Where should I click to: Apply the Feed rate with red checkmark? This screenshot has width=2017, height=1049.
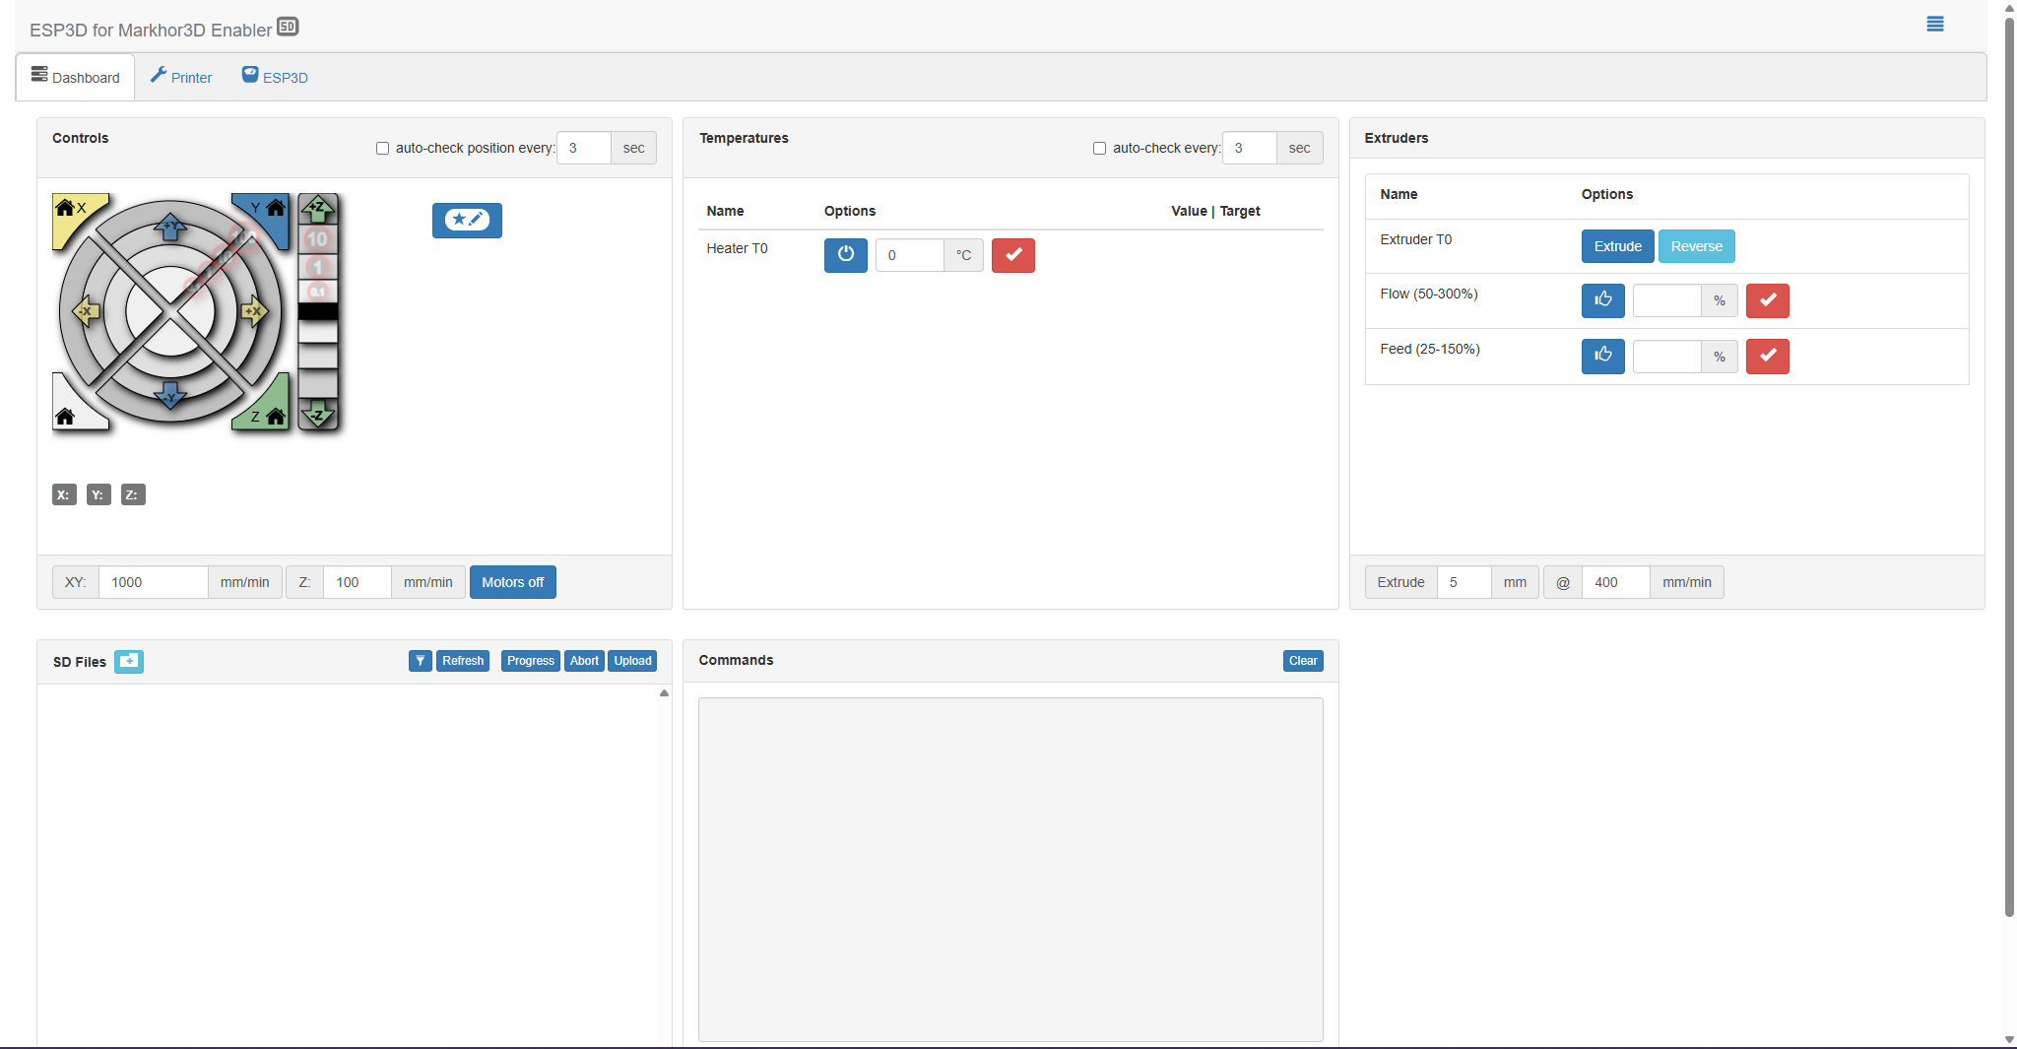pyautogui.click(x=1767, y=356)
